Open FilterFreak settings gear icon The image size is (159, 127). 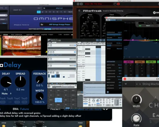(x=154, y=12)
